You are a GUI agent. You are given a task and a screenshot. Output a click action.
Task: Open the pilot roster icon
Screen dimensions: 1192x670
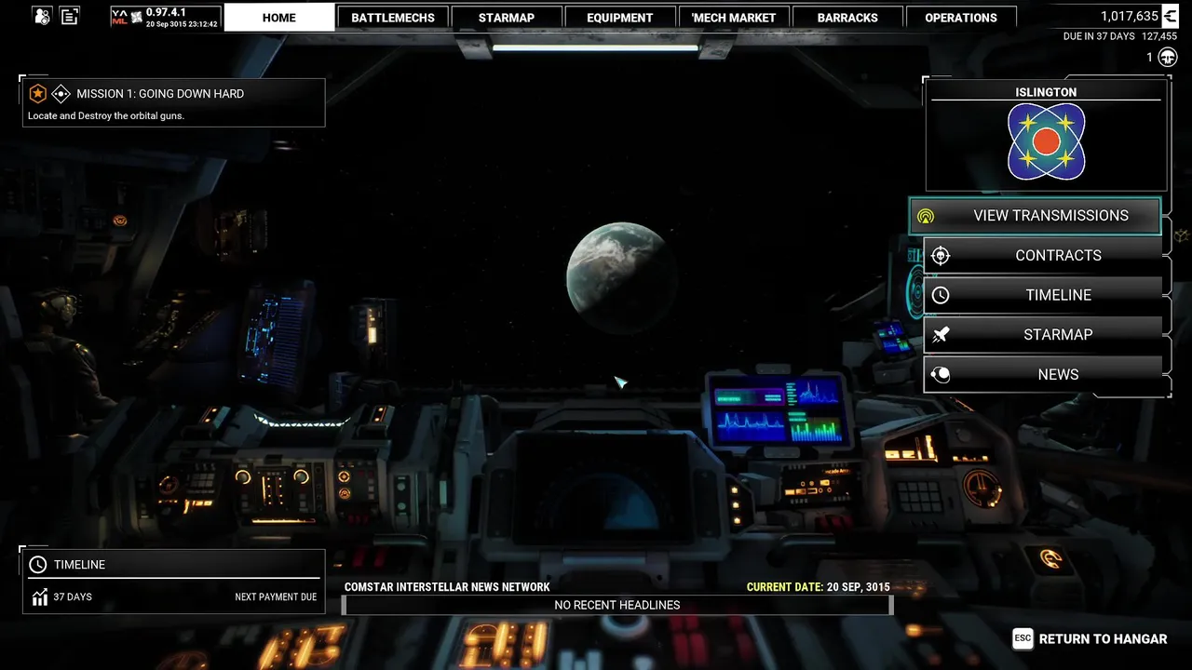42,16
